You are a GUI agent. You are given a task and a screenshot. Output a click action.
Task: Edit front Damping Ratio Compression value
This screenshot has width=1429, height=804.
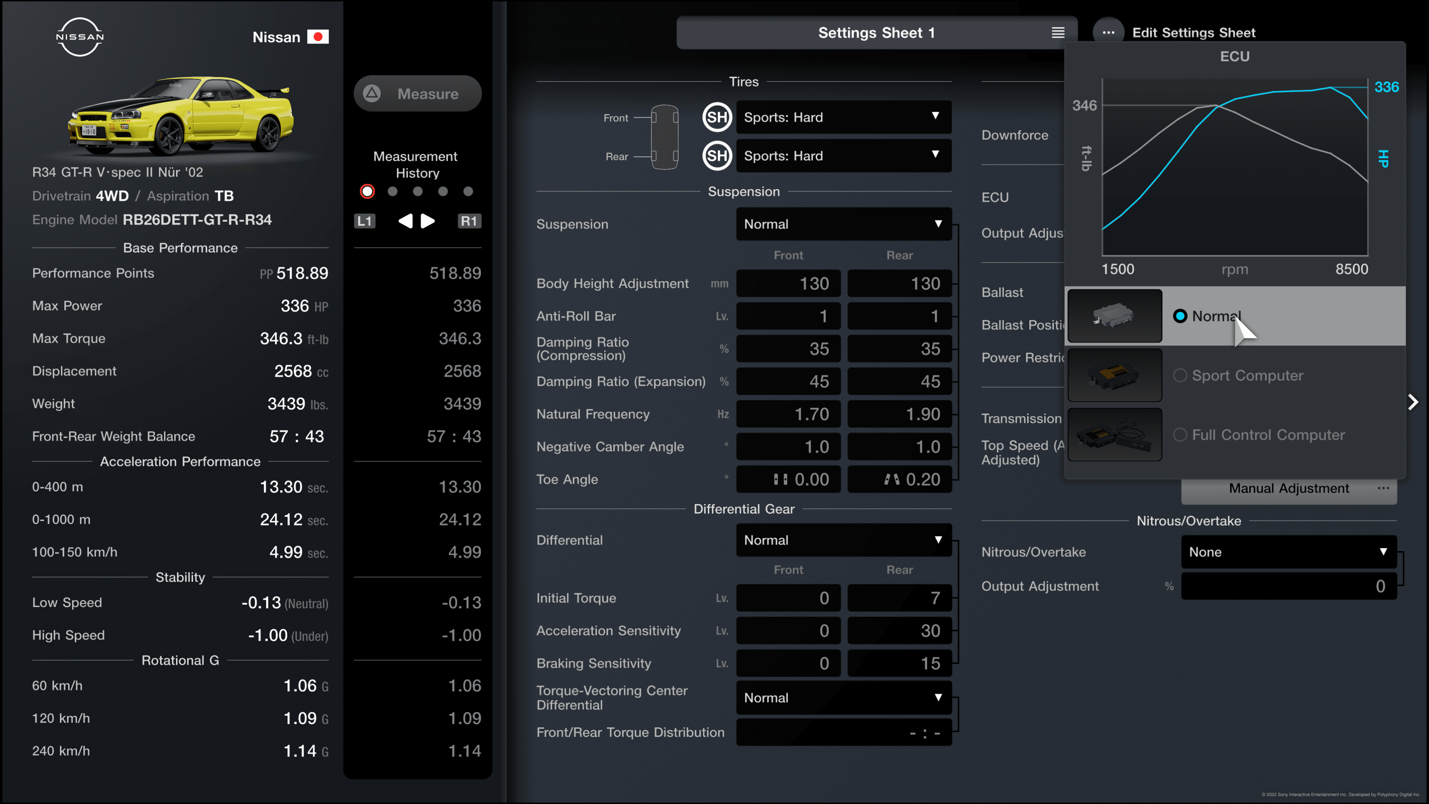coord(788,348)
